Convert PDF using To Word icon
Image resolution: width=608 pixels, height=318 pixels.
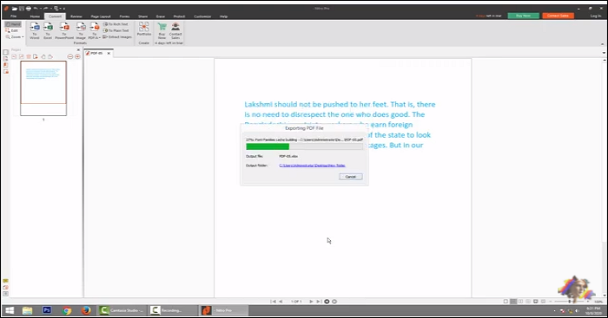pos(35,30)
